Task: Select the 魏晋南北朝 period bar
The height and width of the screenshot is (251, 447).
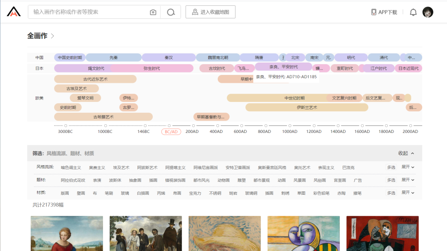Action: pos(218,58)
